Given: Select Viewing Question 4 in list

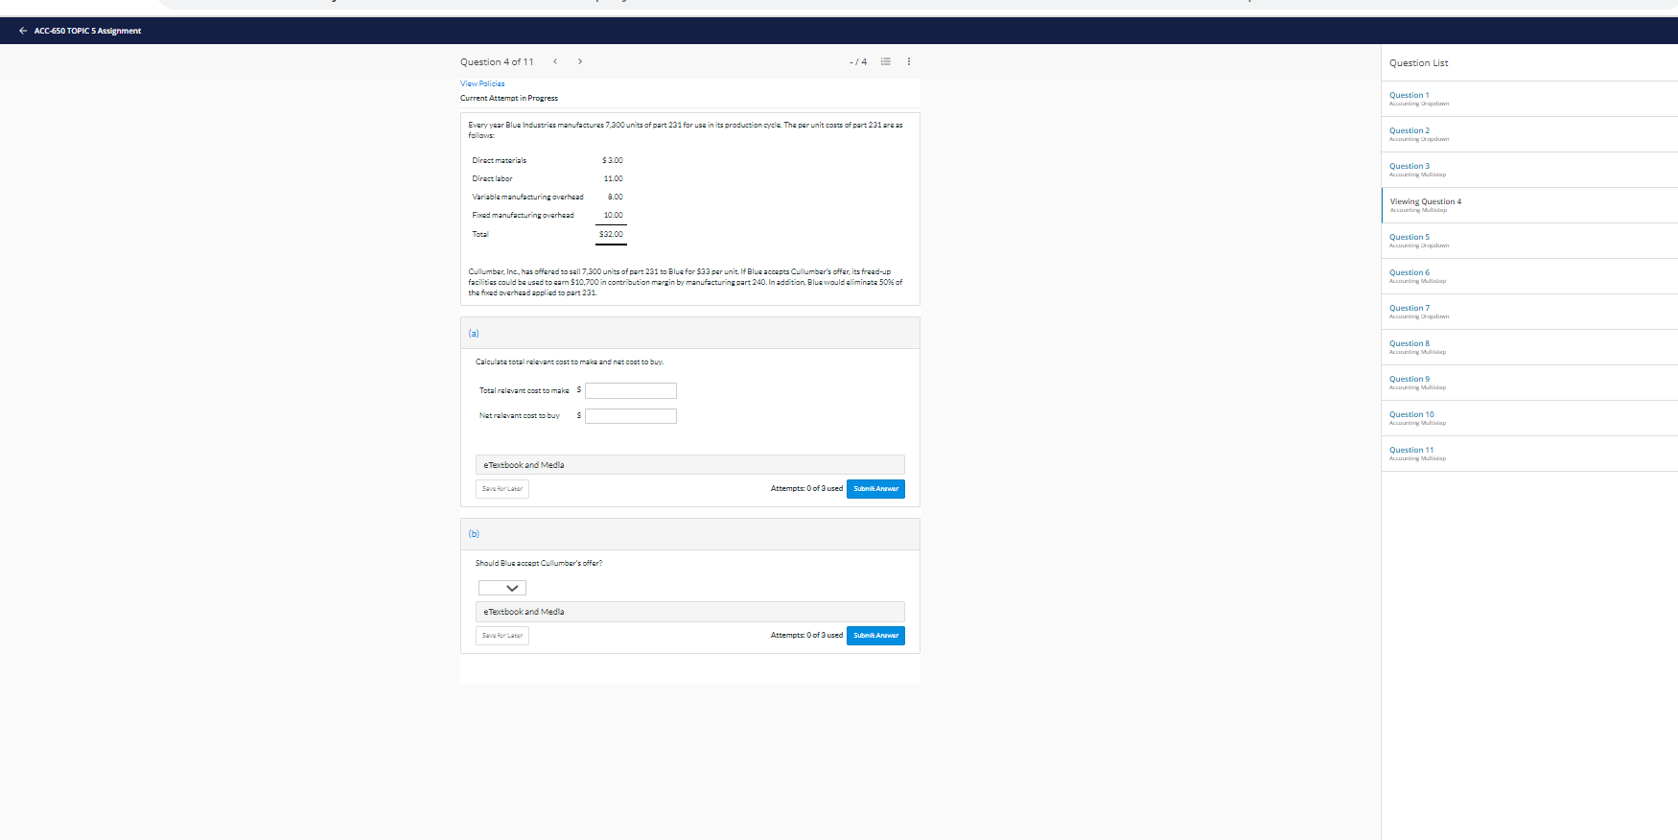Looking at the screenshot, I should (x=1426, y=201).
